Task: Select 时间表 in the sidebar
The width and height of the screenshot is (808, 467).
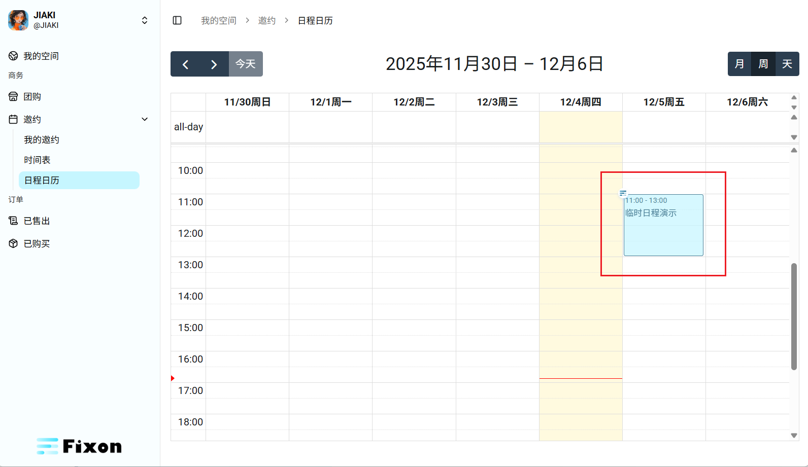Action: (37, 160)
